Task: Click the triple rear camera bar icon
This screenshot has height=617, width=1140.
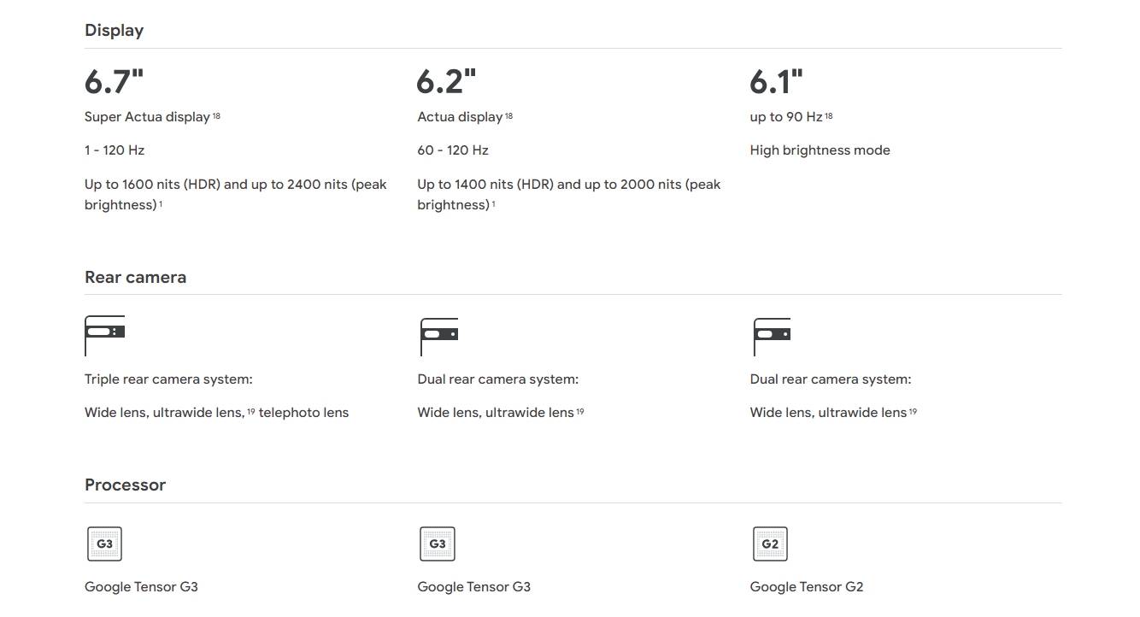Action: 105,336
